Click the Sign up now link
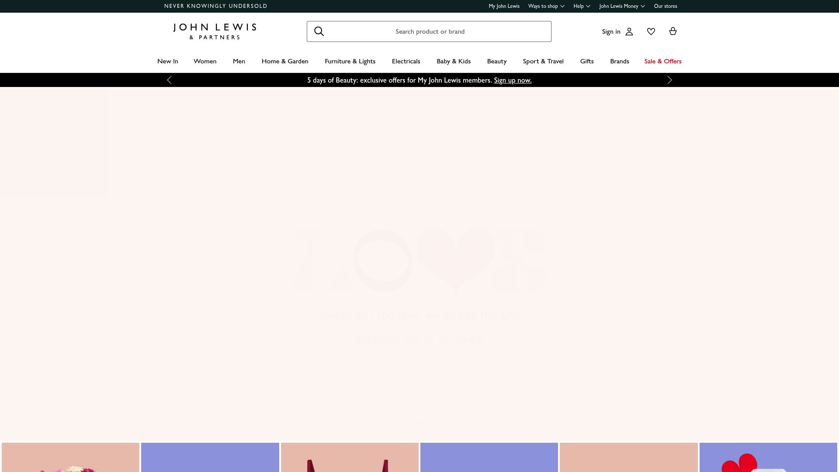The height and width of the screenshot is (472, 839). click(513, 80)
